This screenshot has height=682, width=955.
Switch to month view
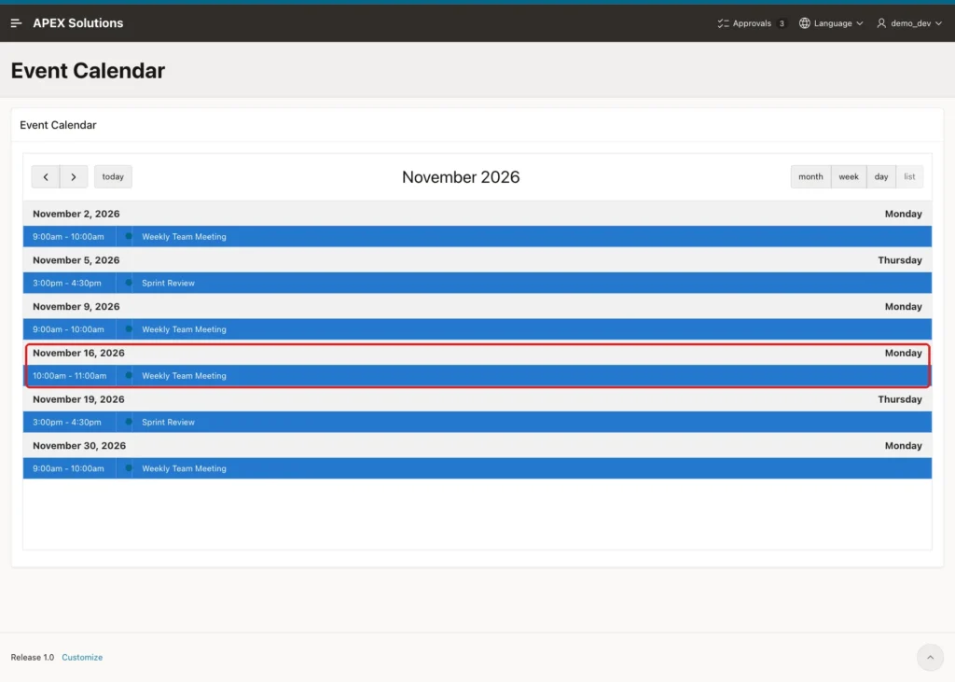tap(810, 176)
